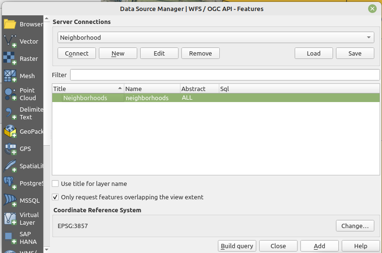Click the sidebar scroll down arrow

pos(47,249)
